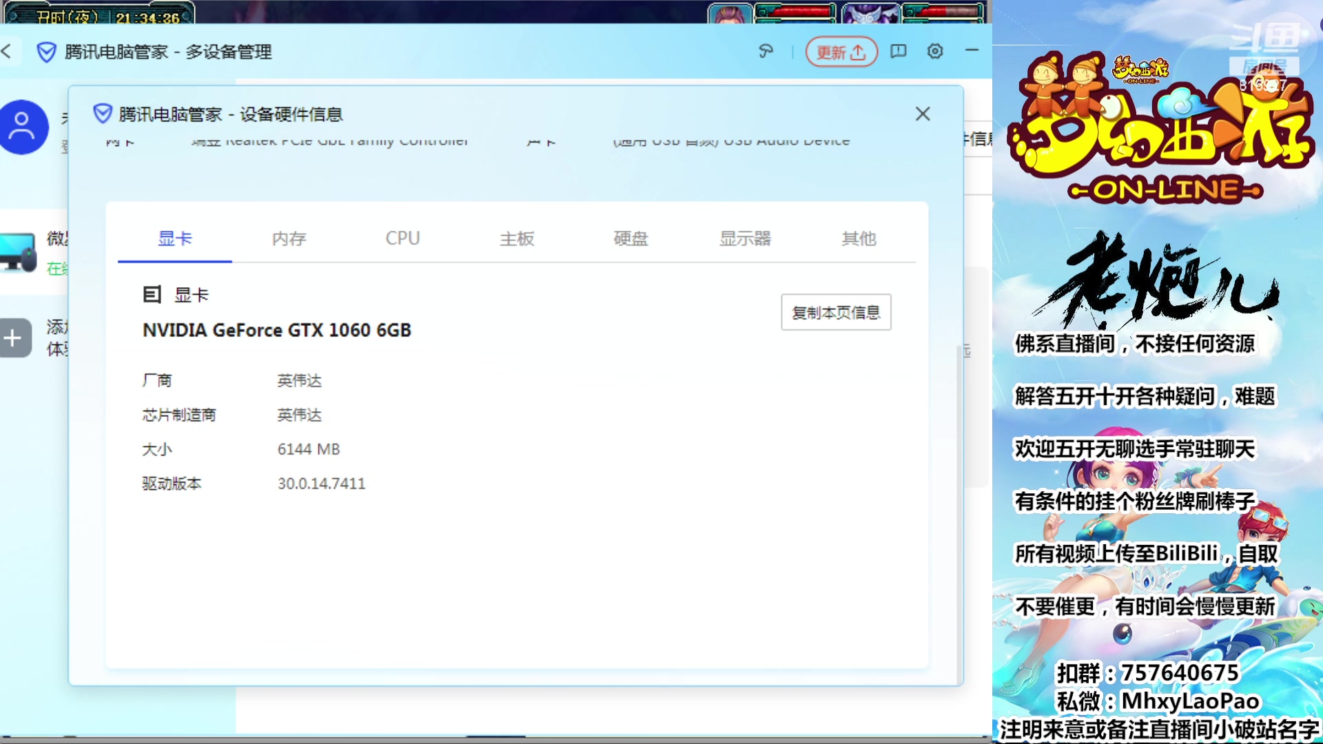Click the 芯片制造商 label
The image size is (1323, 744).
coord(179,415)
